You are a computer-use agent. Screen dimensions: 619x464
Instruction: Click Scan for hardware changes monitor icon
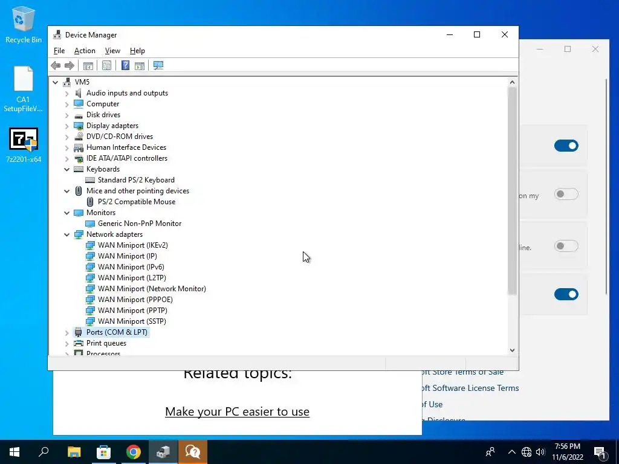158,65
